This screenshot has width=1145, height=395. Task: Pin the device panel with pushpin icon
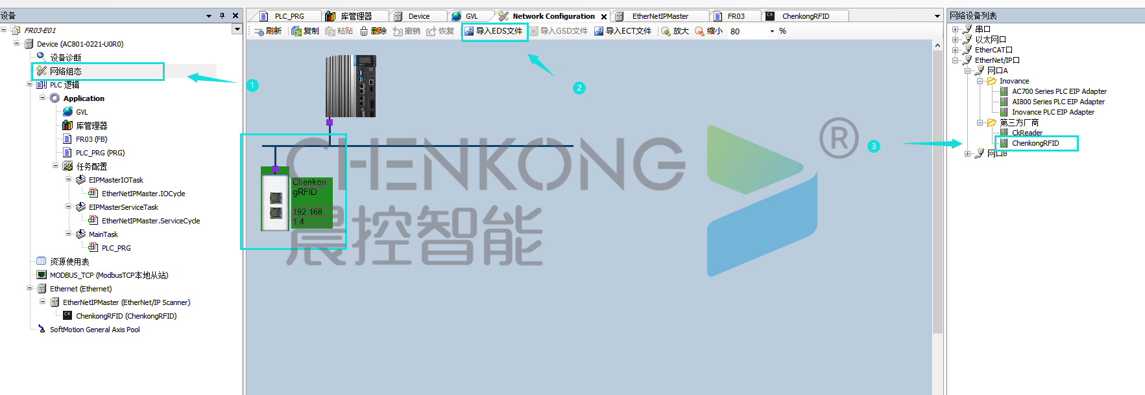coord(222,16)
